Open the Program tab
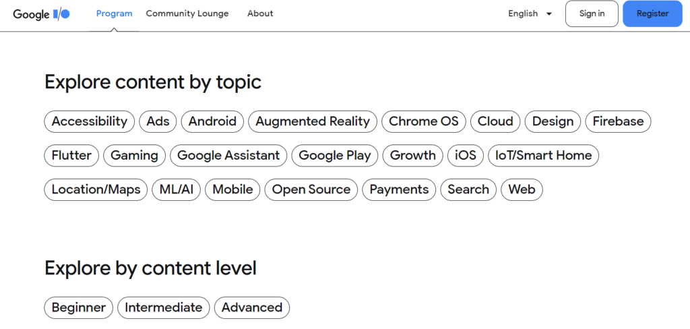The image size is (690, 329). (x=114, y=13)
